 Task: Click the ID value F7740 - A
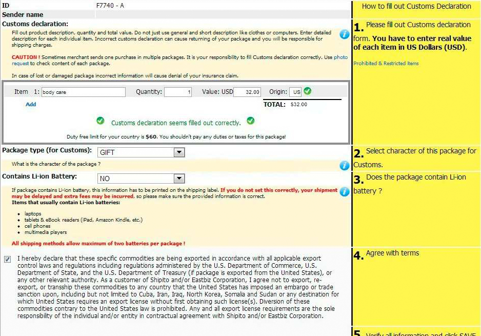pos(110,6)
